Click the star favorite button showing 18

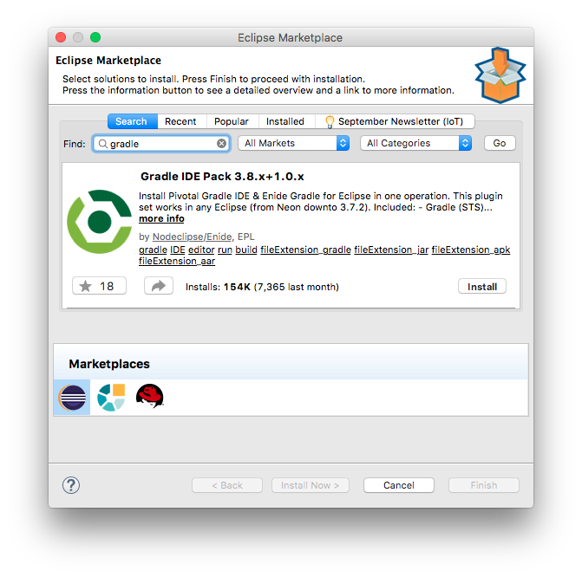[x=99, y=286]
